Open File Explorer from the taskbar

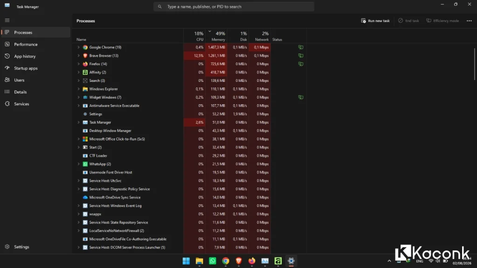[199, 261]
